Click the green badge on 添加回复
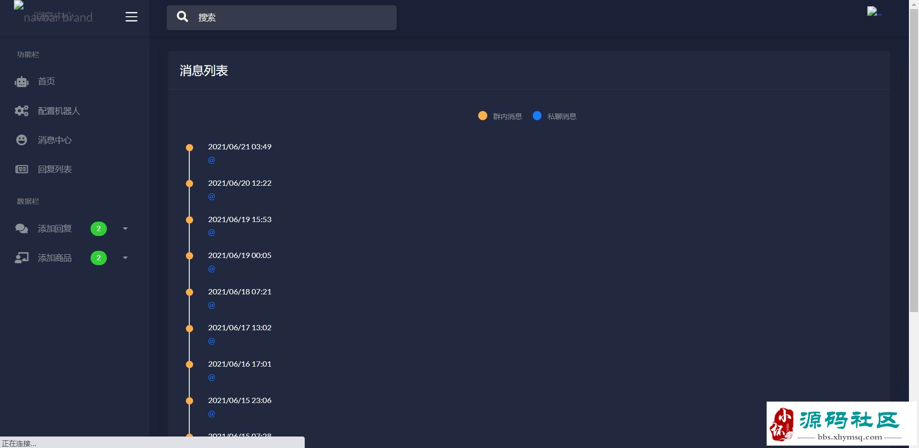The height and width of the screenshot is (448, 919). (99, 229)
